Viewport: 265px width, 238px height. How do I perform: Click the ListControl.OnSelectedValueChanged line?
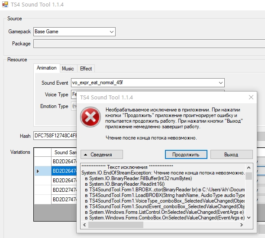[165, 212]
